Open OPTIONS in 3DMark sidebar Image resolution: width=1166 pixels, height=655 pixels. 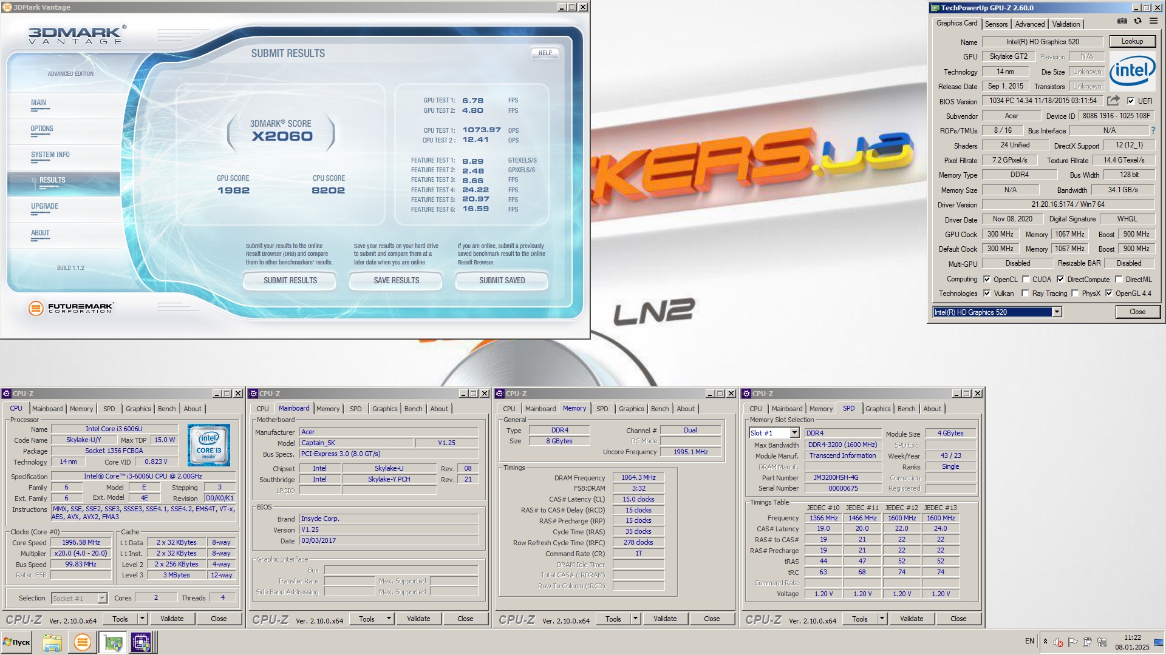pos(42,129)
